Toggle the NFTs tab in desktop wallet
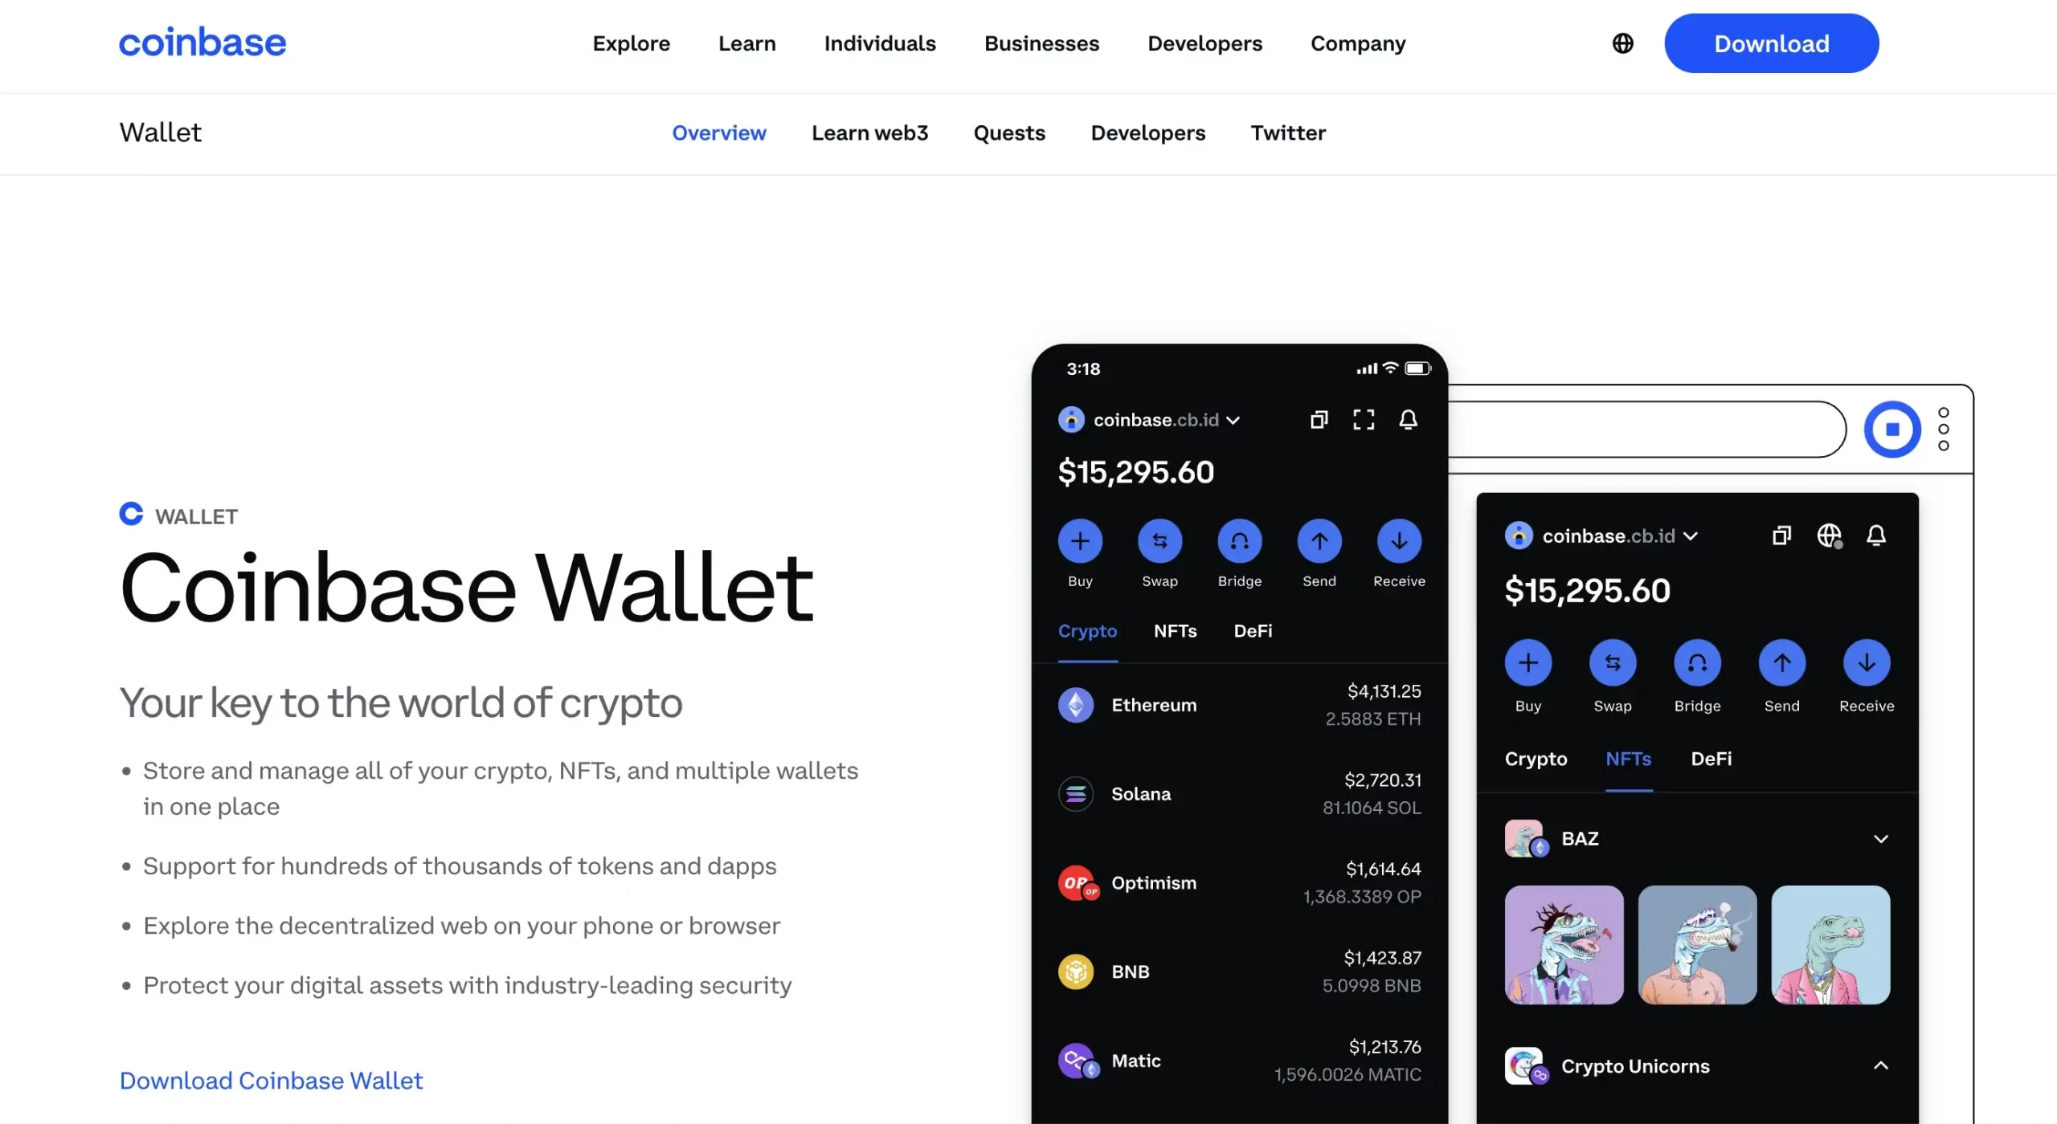Screen dimensions: 2057x1124 click(1628, 759)
